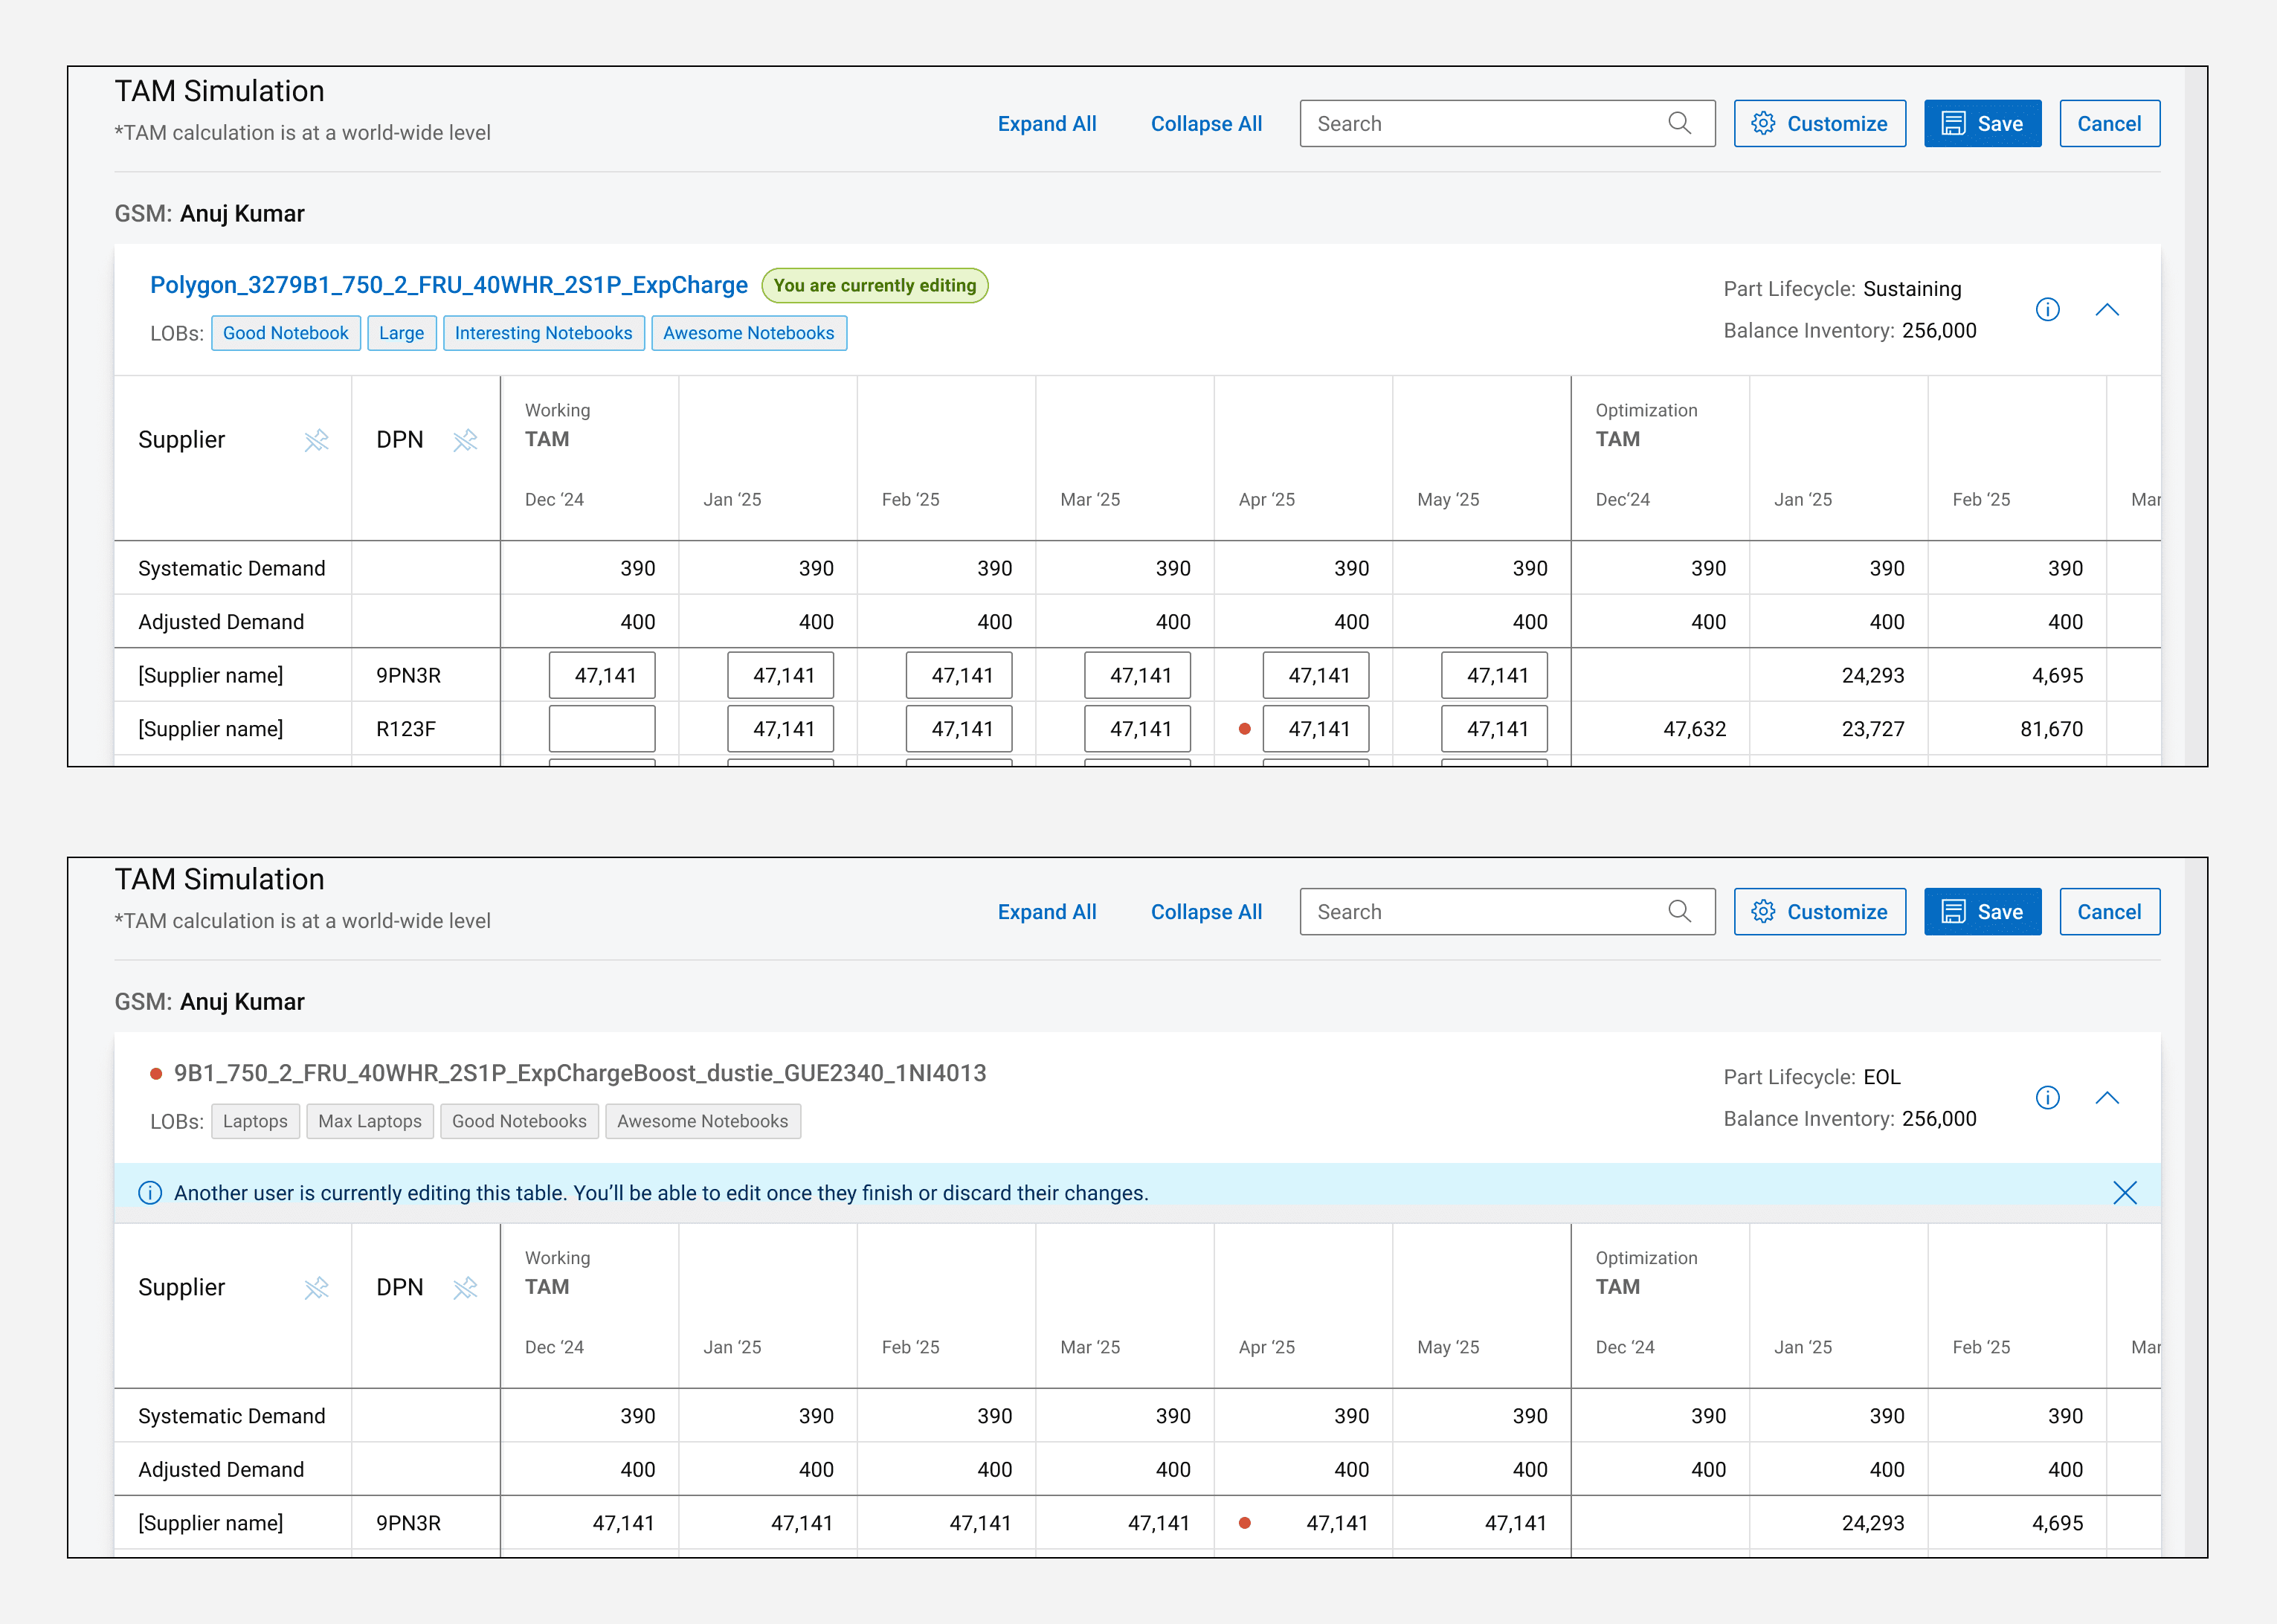Click the info icon beside Part Lifecycle EOL
The height and width of the screenshot is (1624, 2277).
2047,1098
